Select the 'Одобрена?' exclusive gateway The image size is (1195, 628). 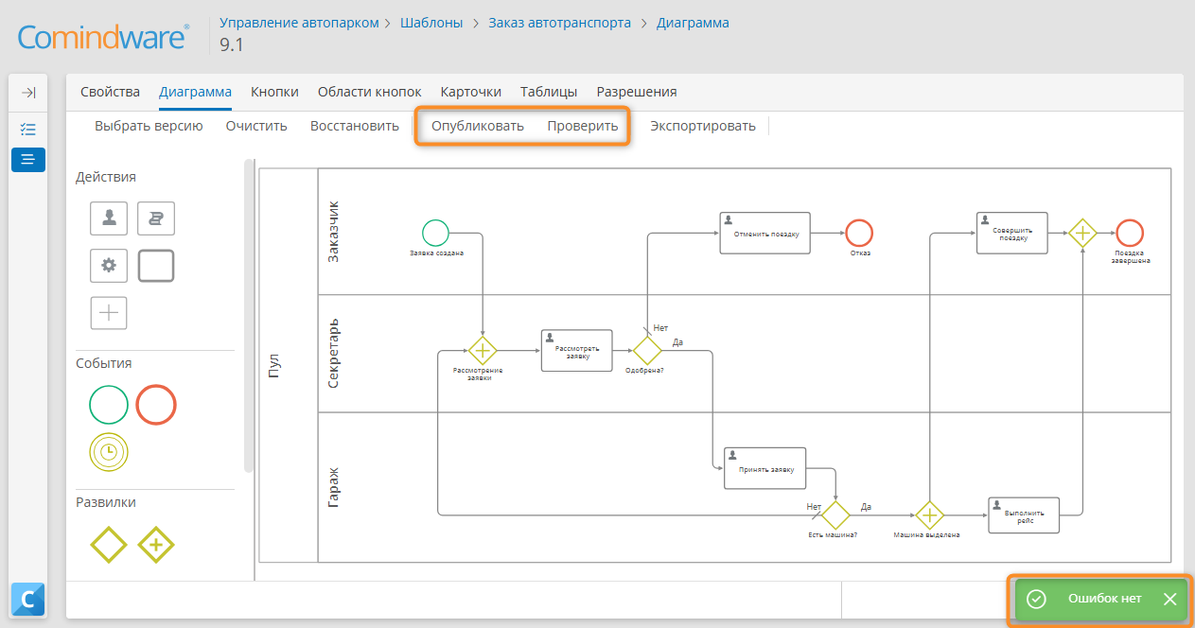[647, 351]
